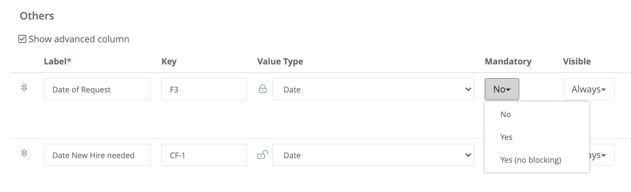Click the open padlock beside key CF-1
Screen dimensions: 631x192
pos(263,155)
